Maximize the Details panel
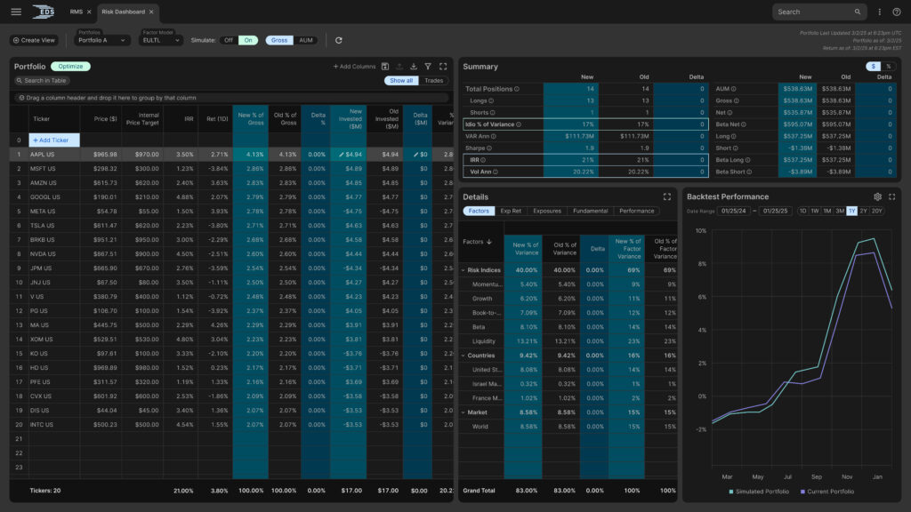Image resolution: width=911 pixels, height=512 pixels. [x=667, y=196]
